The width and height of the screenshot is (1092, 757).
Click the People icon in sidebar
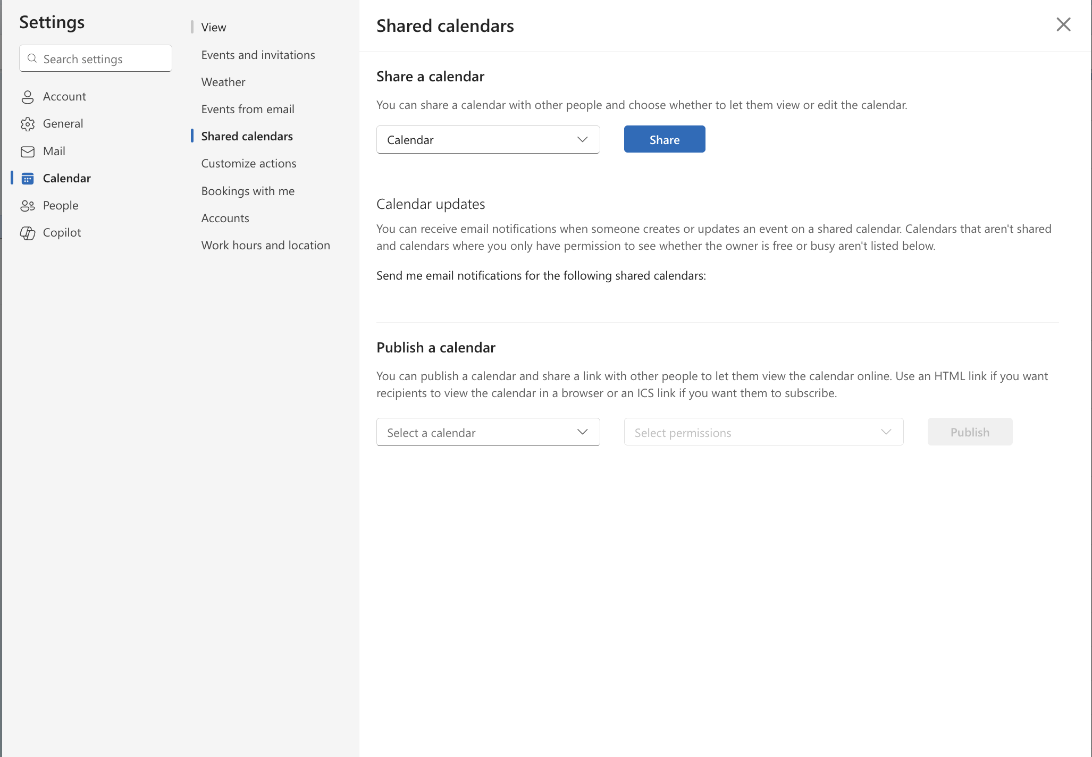coord(28,206)
